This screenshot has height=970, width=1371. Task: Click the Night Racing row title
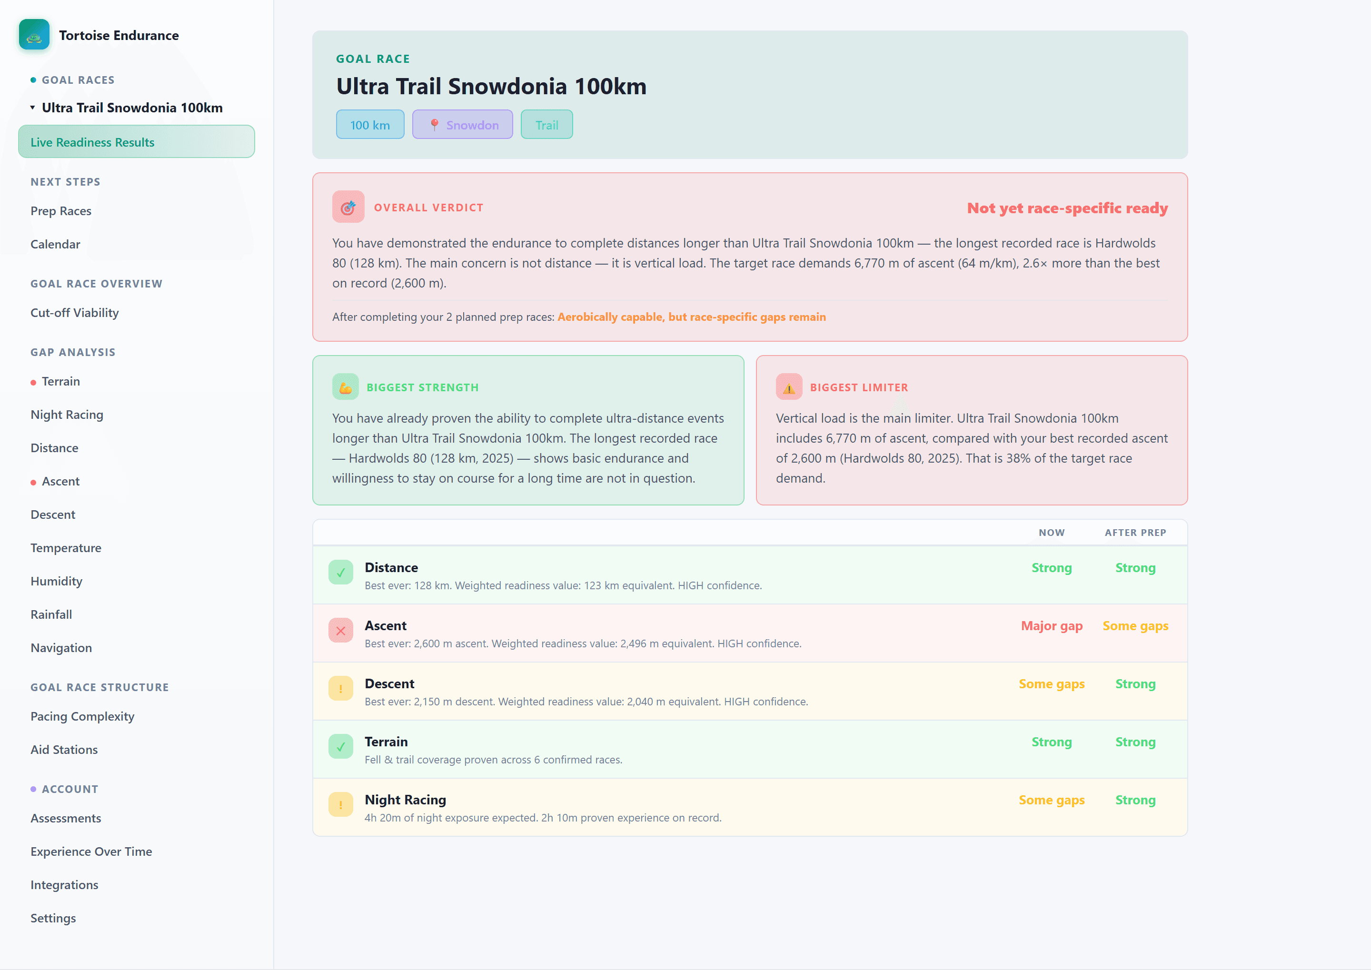point(406,800)
